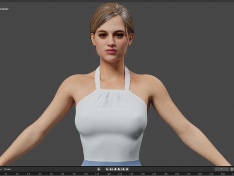
Task: Open the auto keyframing options dropdown
Action: pyautogui.click(x=103, y=169)
